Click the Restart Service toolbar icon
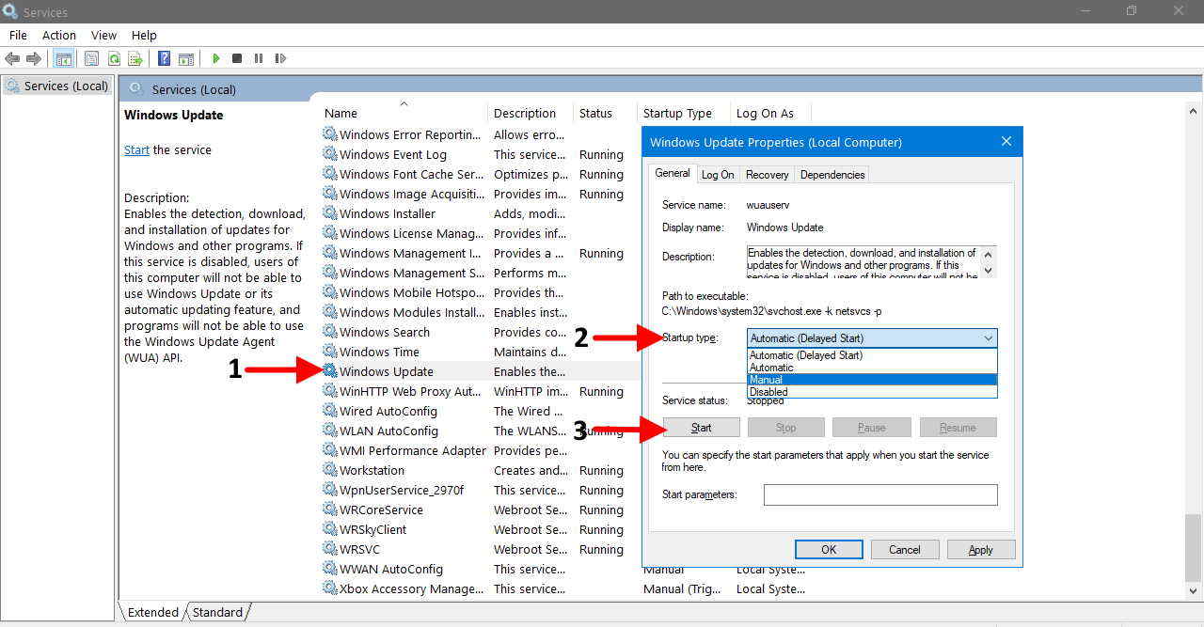Viewport: 1204px width, 627px height. coord(280,58)
